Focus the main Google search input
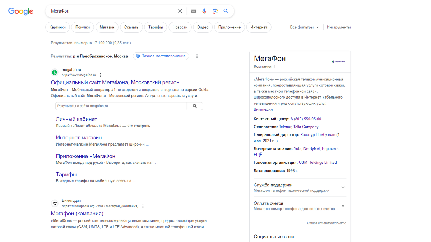 [113, 11]
